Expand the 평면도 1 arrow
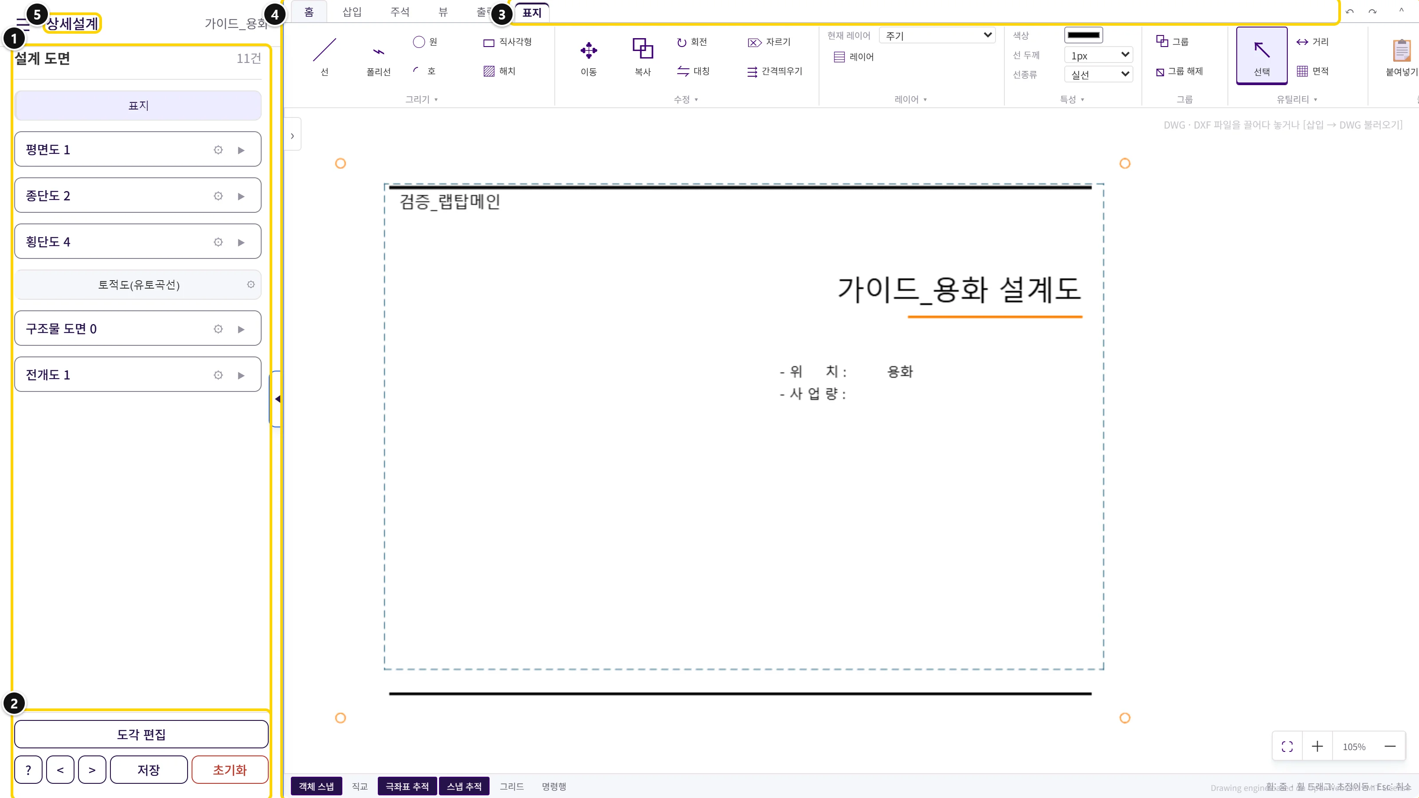1419x798 pixels. pyautogui.click(x=241, y=150)
